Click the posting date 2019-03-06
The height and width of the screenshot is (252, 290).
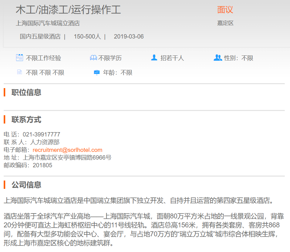point(129,37)
